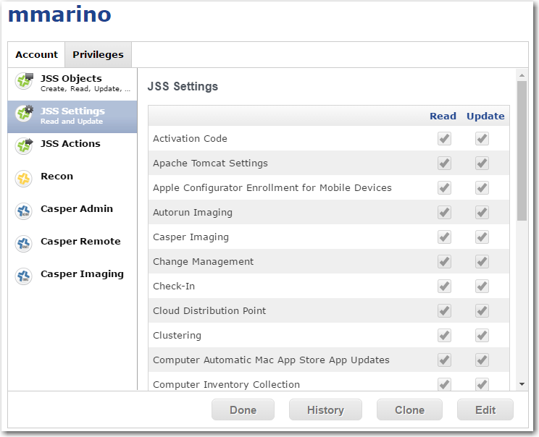Toggle Update checkbox for Casper Imaging row
Image resolution: width=539 pixels, height=437 pixels.
tap(482, 237)
